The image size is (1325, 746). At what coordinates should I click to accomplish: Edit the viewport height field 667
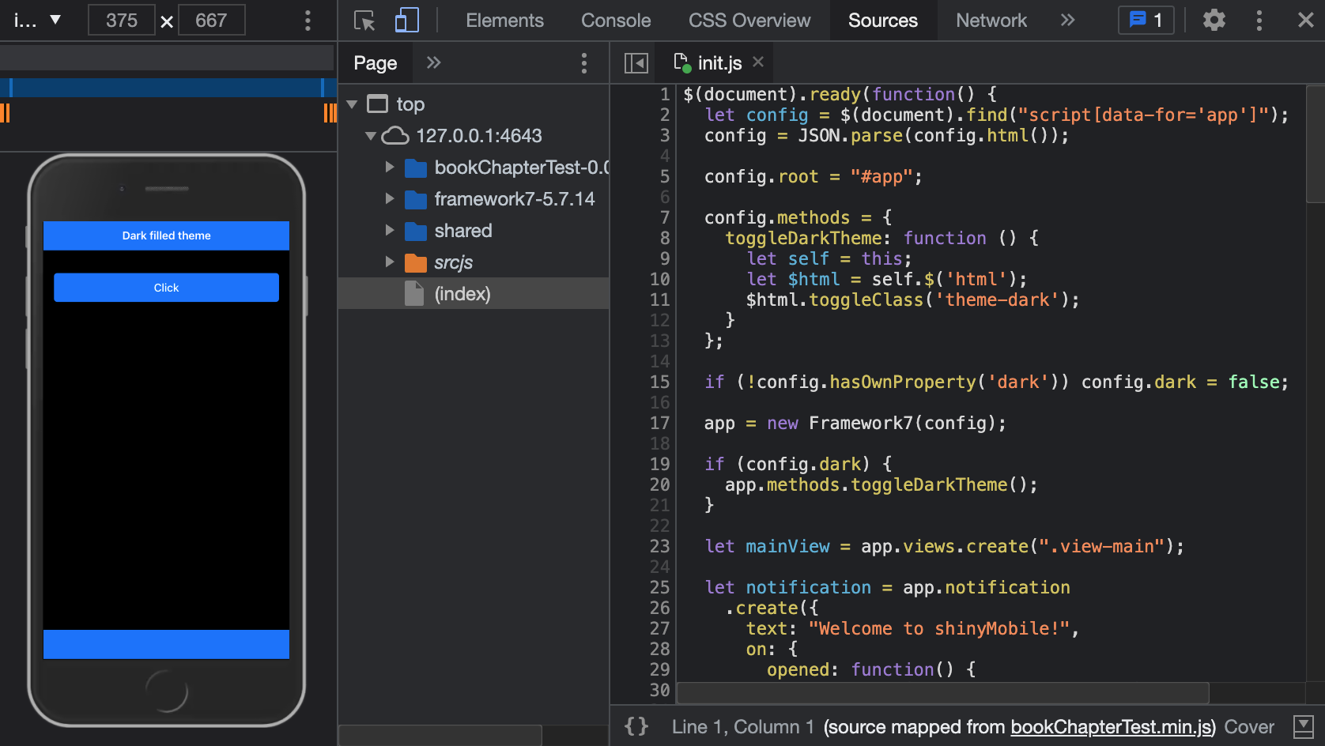[x=211, y=21]
